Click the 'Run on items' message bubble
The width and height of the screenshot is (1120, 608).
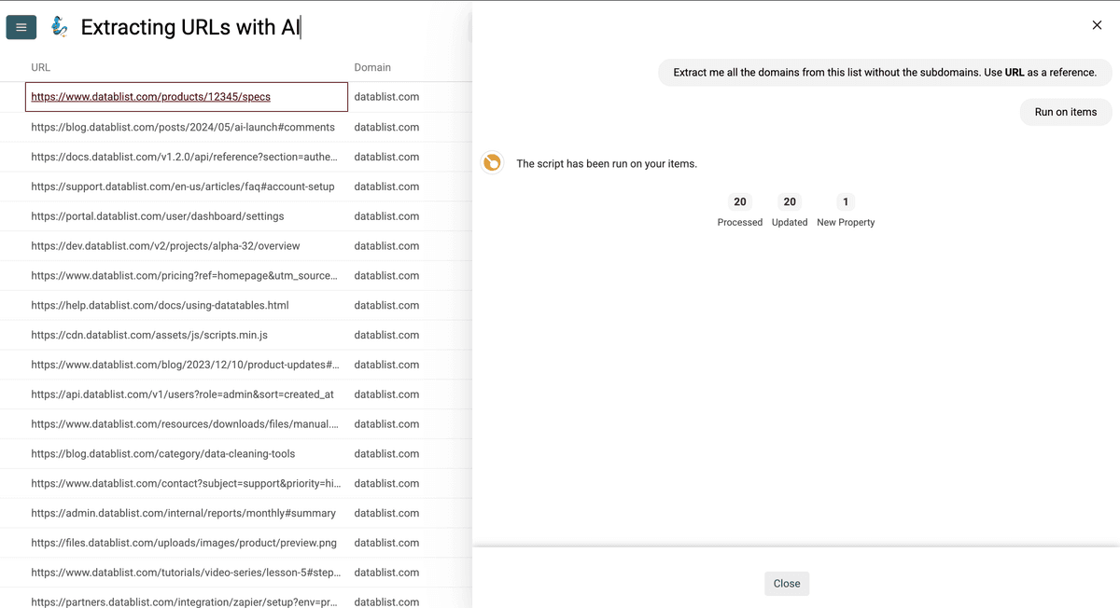coord(1066,112)
